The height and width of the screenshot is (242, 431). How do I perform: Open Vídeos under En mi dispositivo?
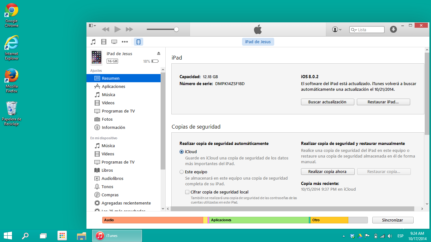pyautogui.click(x=123, y=154)
